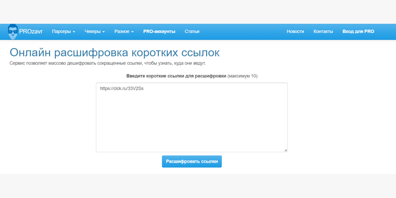The width and height of the screenshot is (396, 198).
Task: Focus the short links text area
Action: pos(192,117)
